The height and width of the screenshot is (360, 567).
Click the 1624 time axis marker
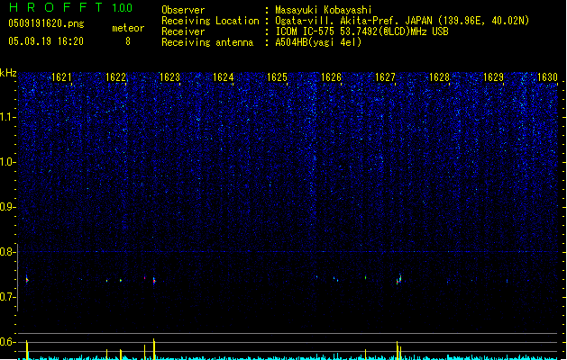(x=224, y=77)
